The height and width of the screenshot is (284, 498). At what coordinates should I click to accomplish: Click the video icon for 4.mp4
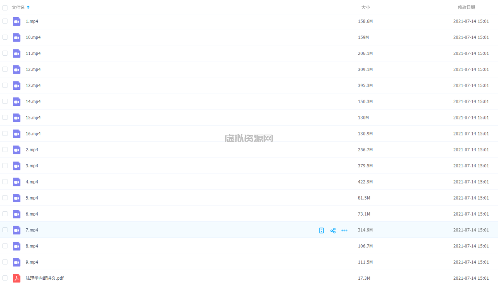click(x=16, y=182)
